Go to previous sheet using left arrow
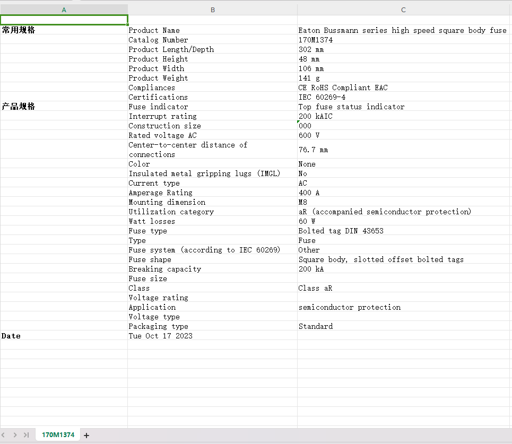This screenshot has width=512, height=444. coord(3,435)
